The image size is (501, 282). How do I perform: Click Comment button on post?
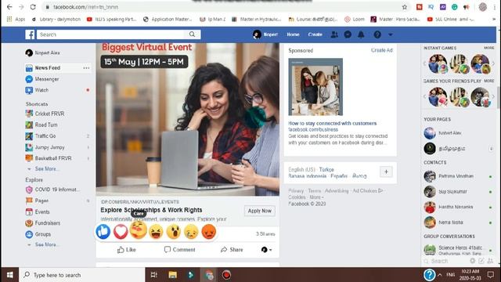click(x=179, y=250)
